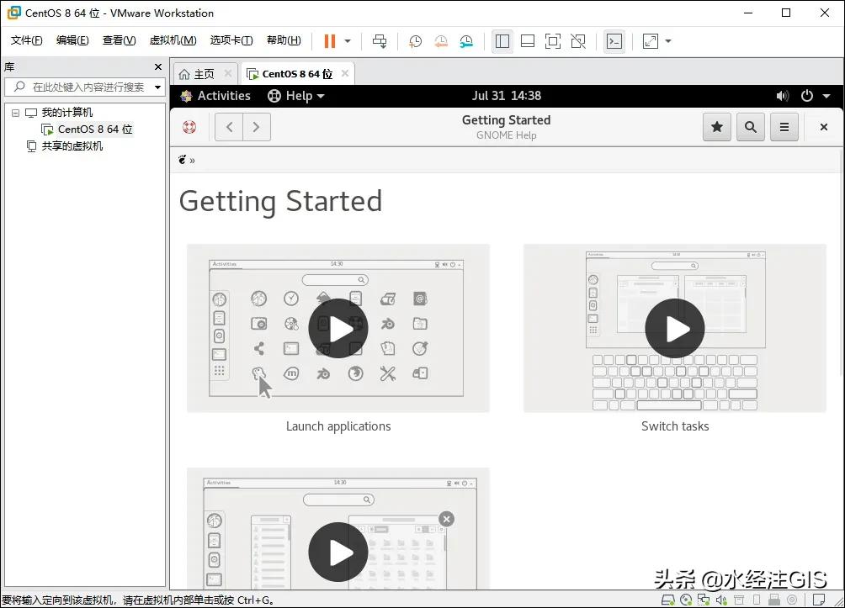Viewport: 845px width, 608px height.
Task: Click the sound device status icon
Action: (x=720, y=599)
